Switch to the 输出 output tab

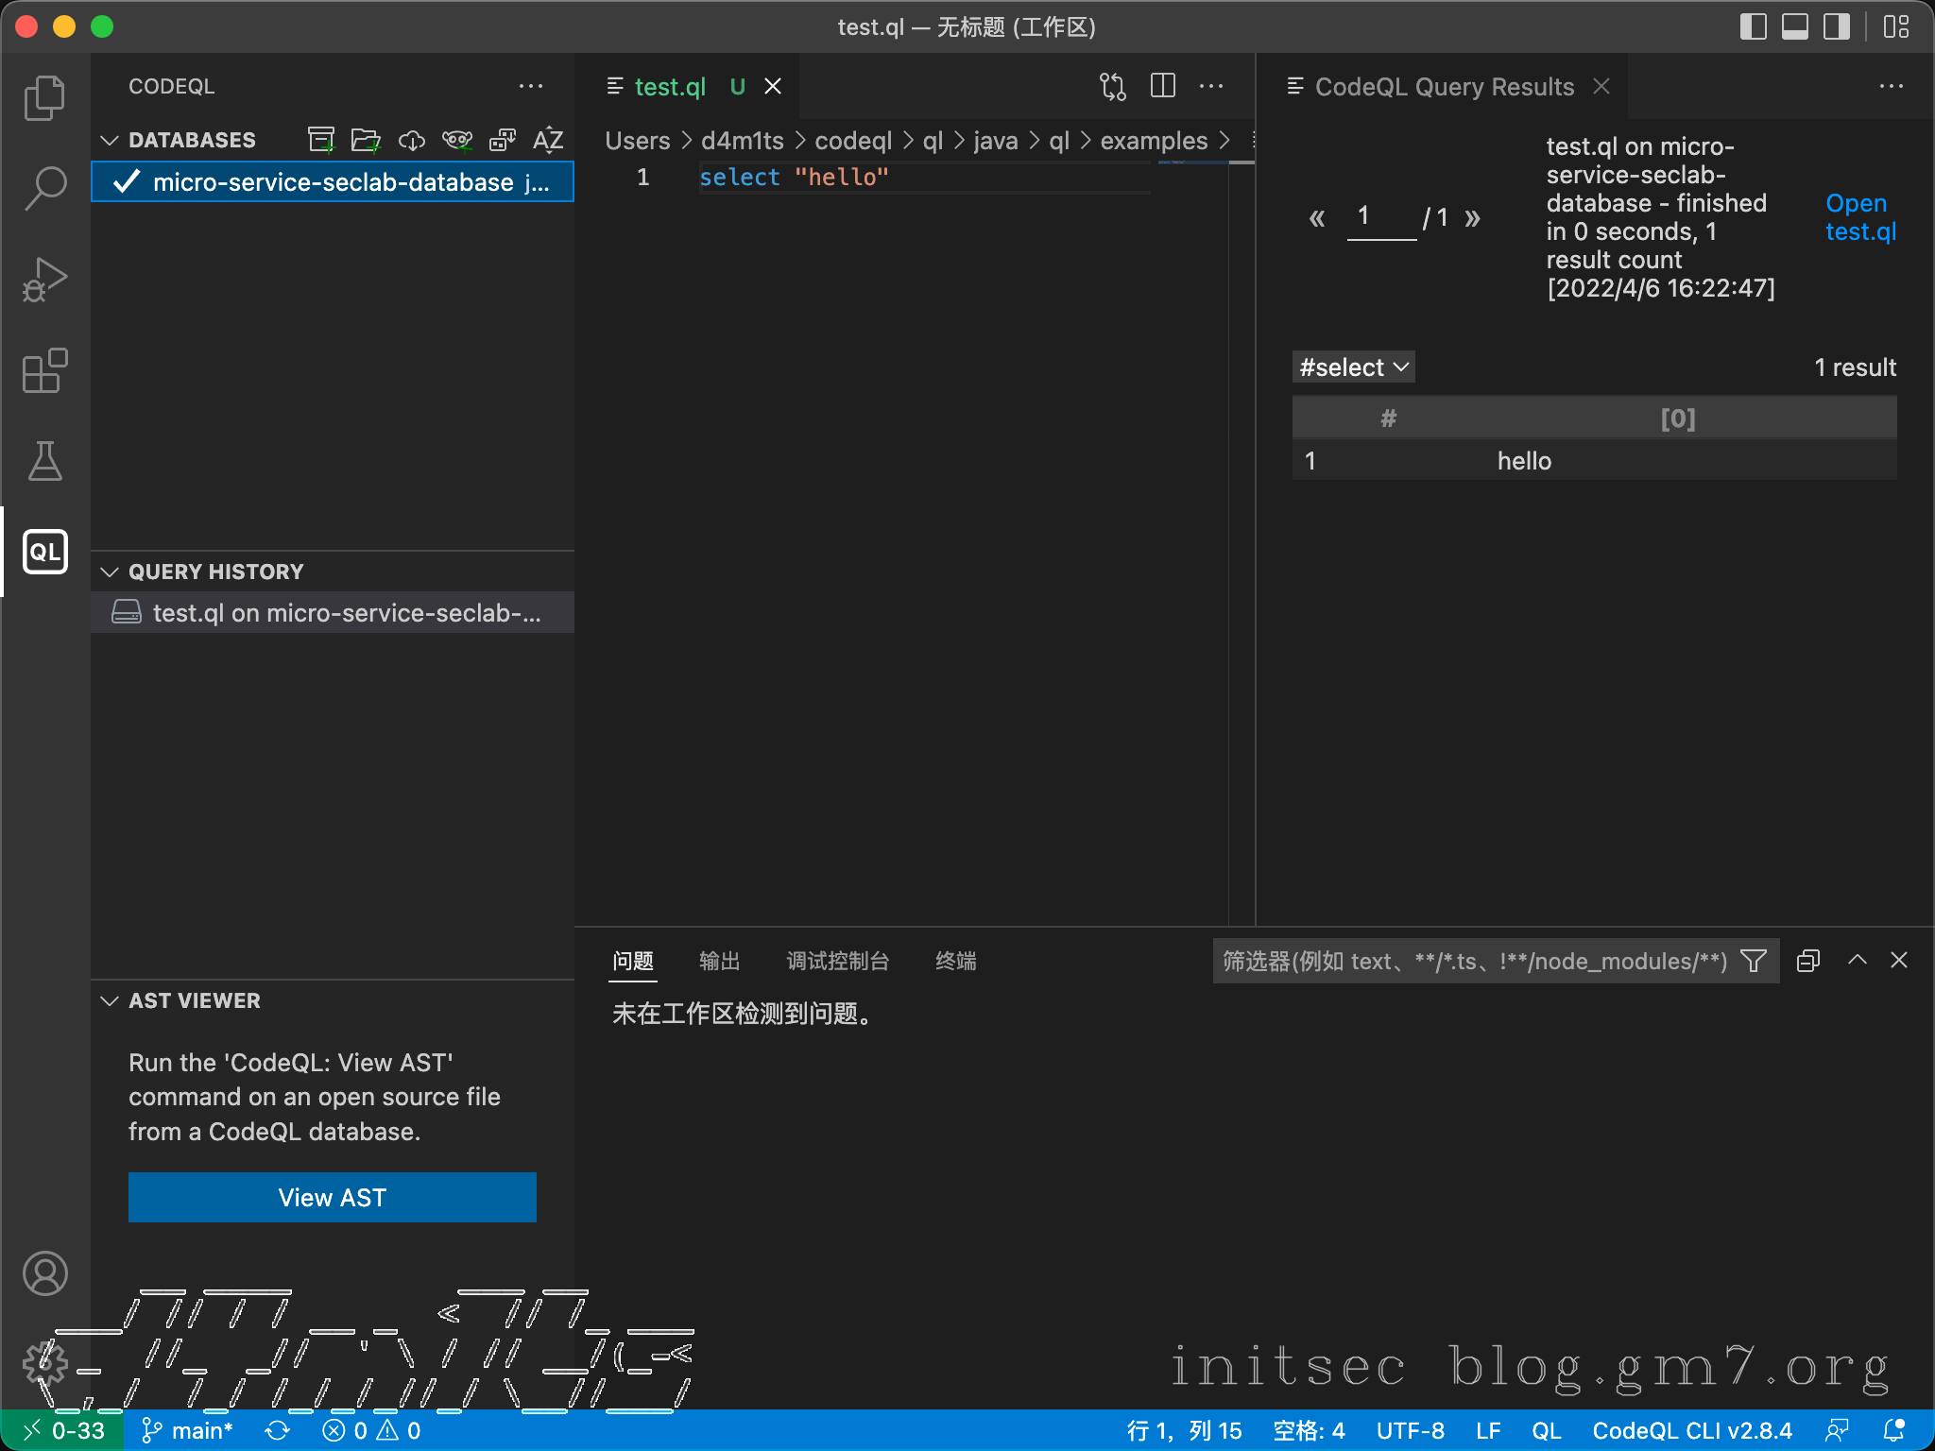click(719, 961)
